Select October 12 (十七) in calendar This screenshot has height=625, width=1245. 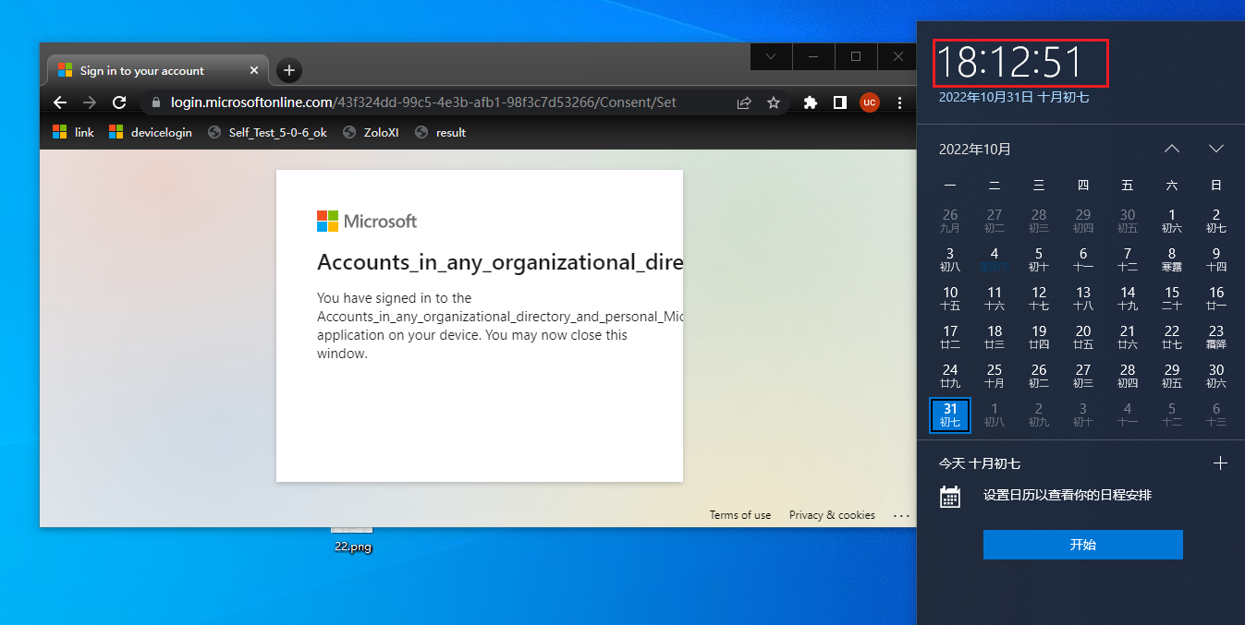pos(1039,298)
